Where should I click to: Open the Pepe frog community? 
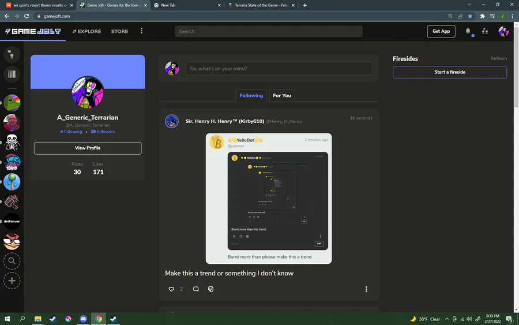[12, 103]
